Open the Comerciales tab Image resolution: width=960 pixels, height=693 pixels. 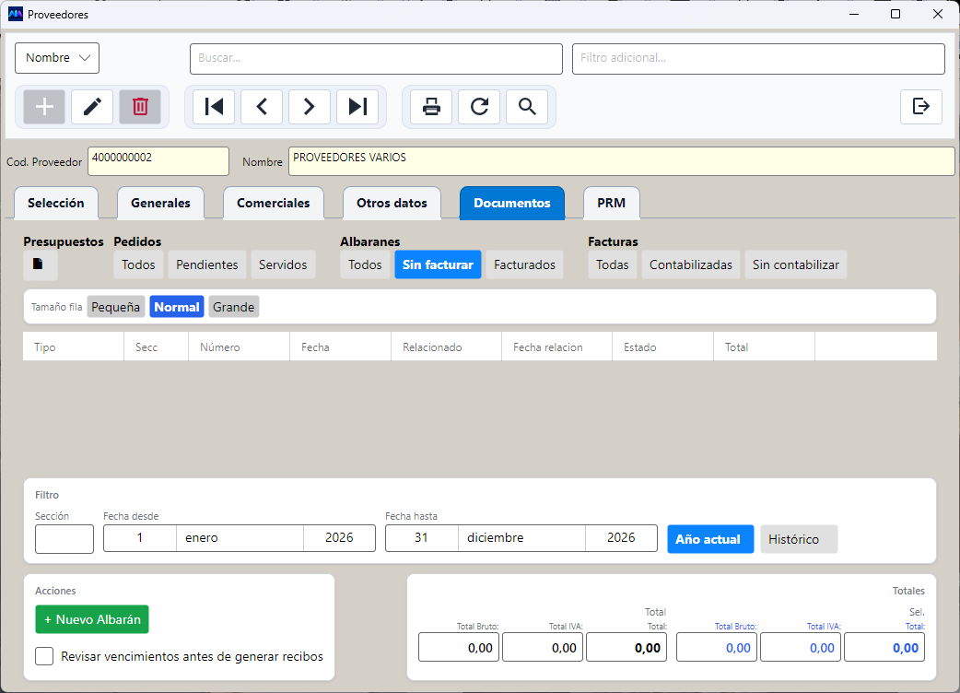[x=273, y=203]
